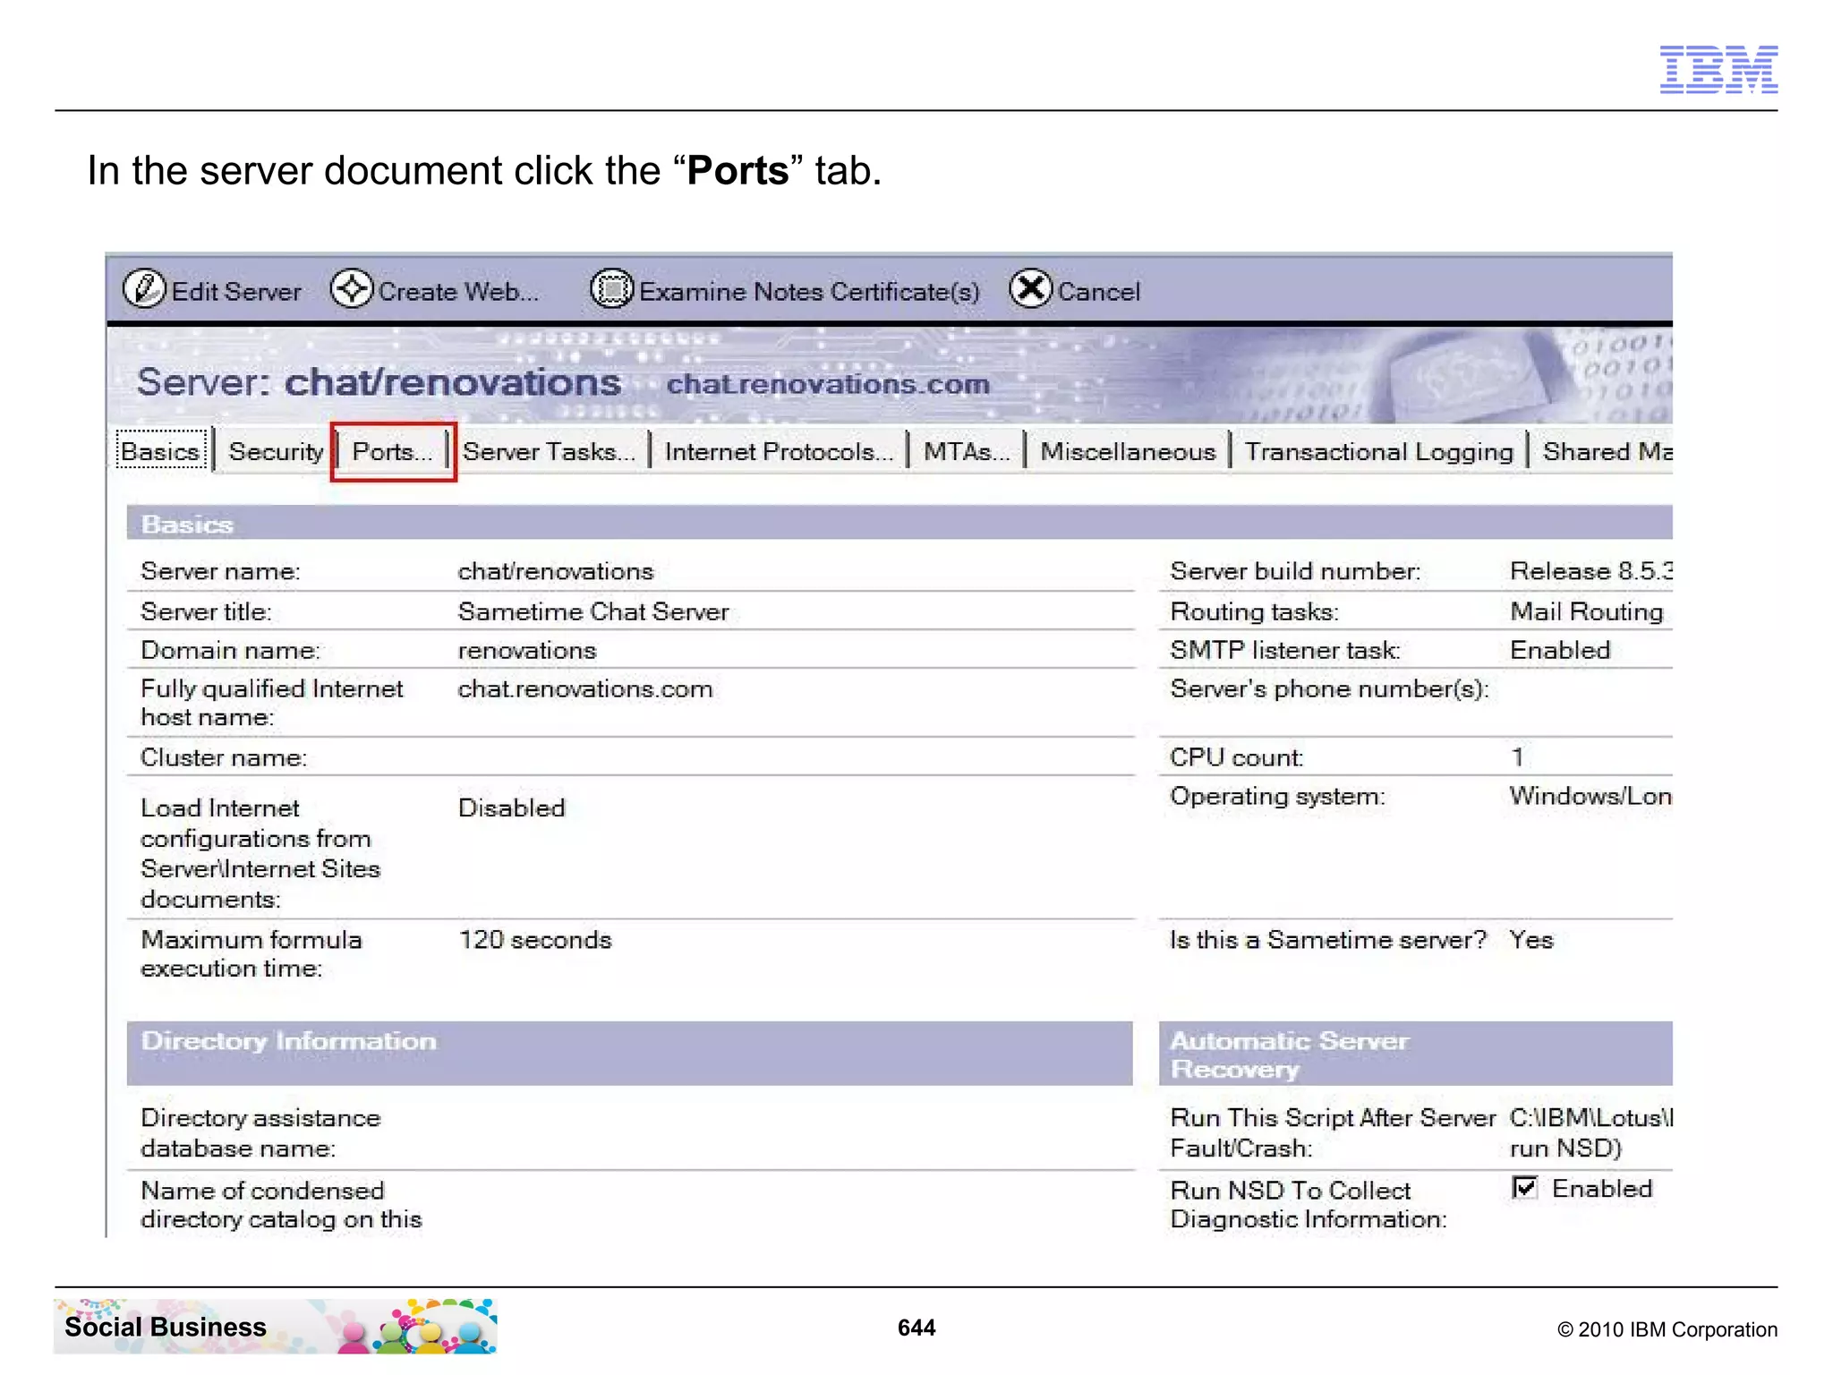
Task: Click the host name value chat.renovations.com
Action: 585,689
